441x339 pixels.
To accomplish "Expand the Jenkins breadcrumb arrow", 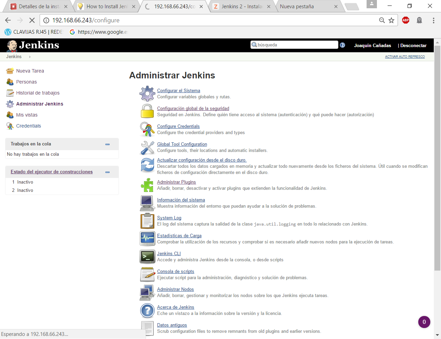I will pos(30,57).
